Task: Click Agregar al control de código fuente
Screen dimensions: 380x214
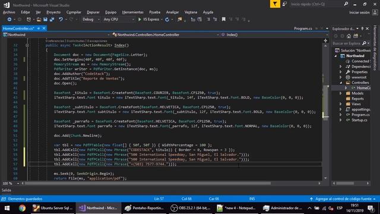Action: pos(343,199)
